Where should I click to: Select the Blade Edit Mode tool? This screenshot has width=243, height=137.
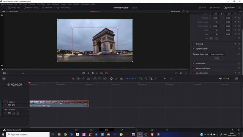(x=88, y=79)
